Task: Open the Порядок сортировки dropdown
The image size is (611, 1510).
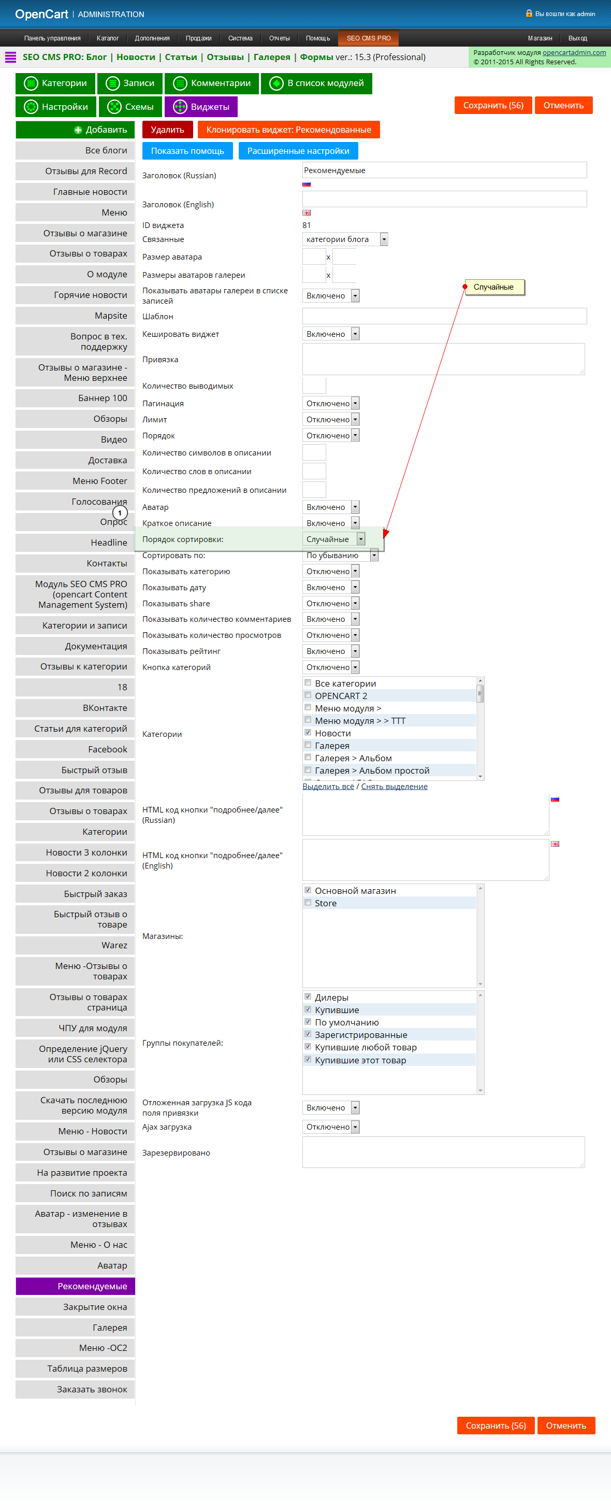Action: coord(334,539)
